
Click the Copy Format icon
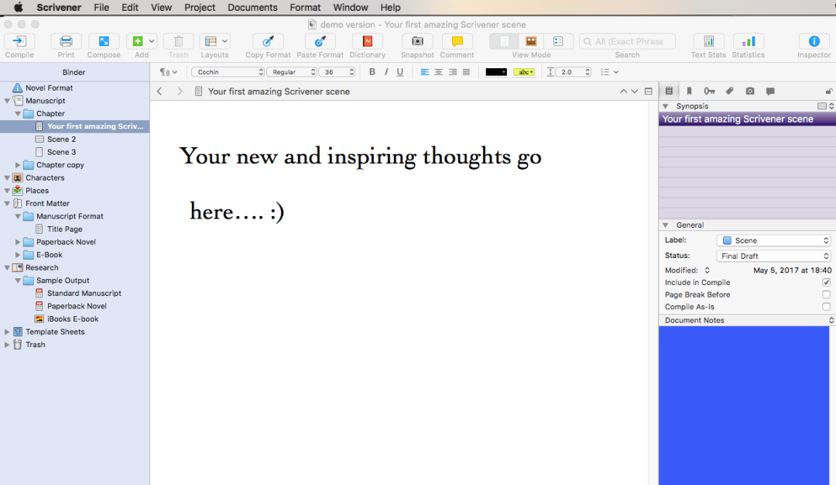pos(268,42)
